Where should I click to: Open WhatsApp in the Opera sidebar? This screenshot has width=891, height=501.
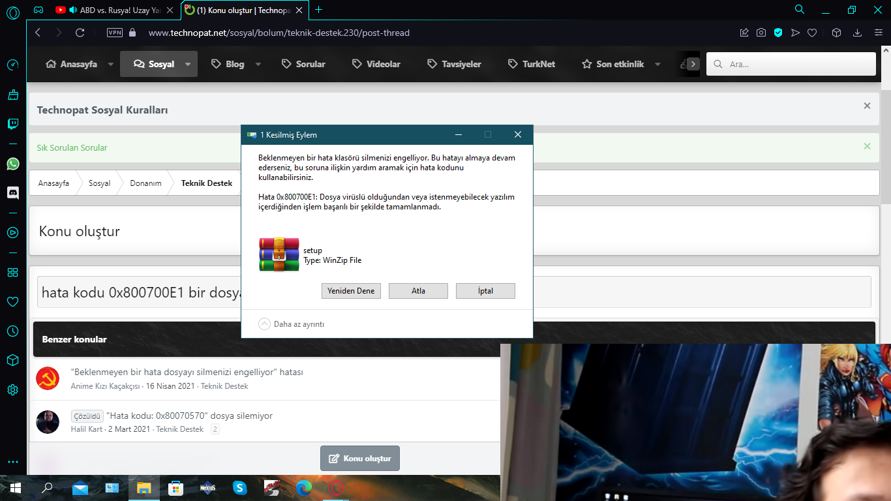click(x=13, y=164)
